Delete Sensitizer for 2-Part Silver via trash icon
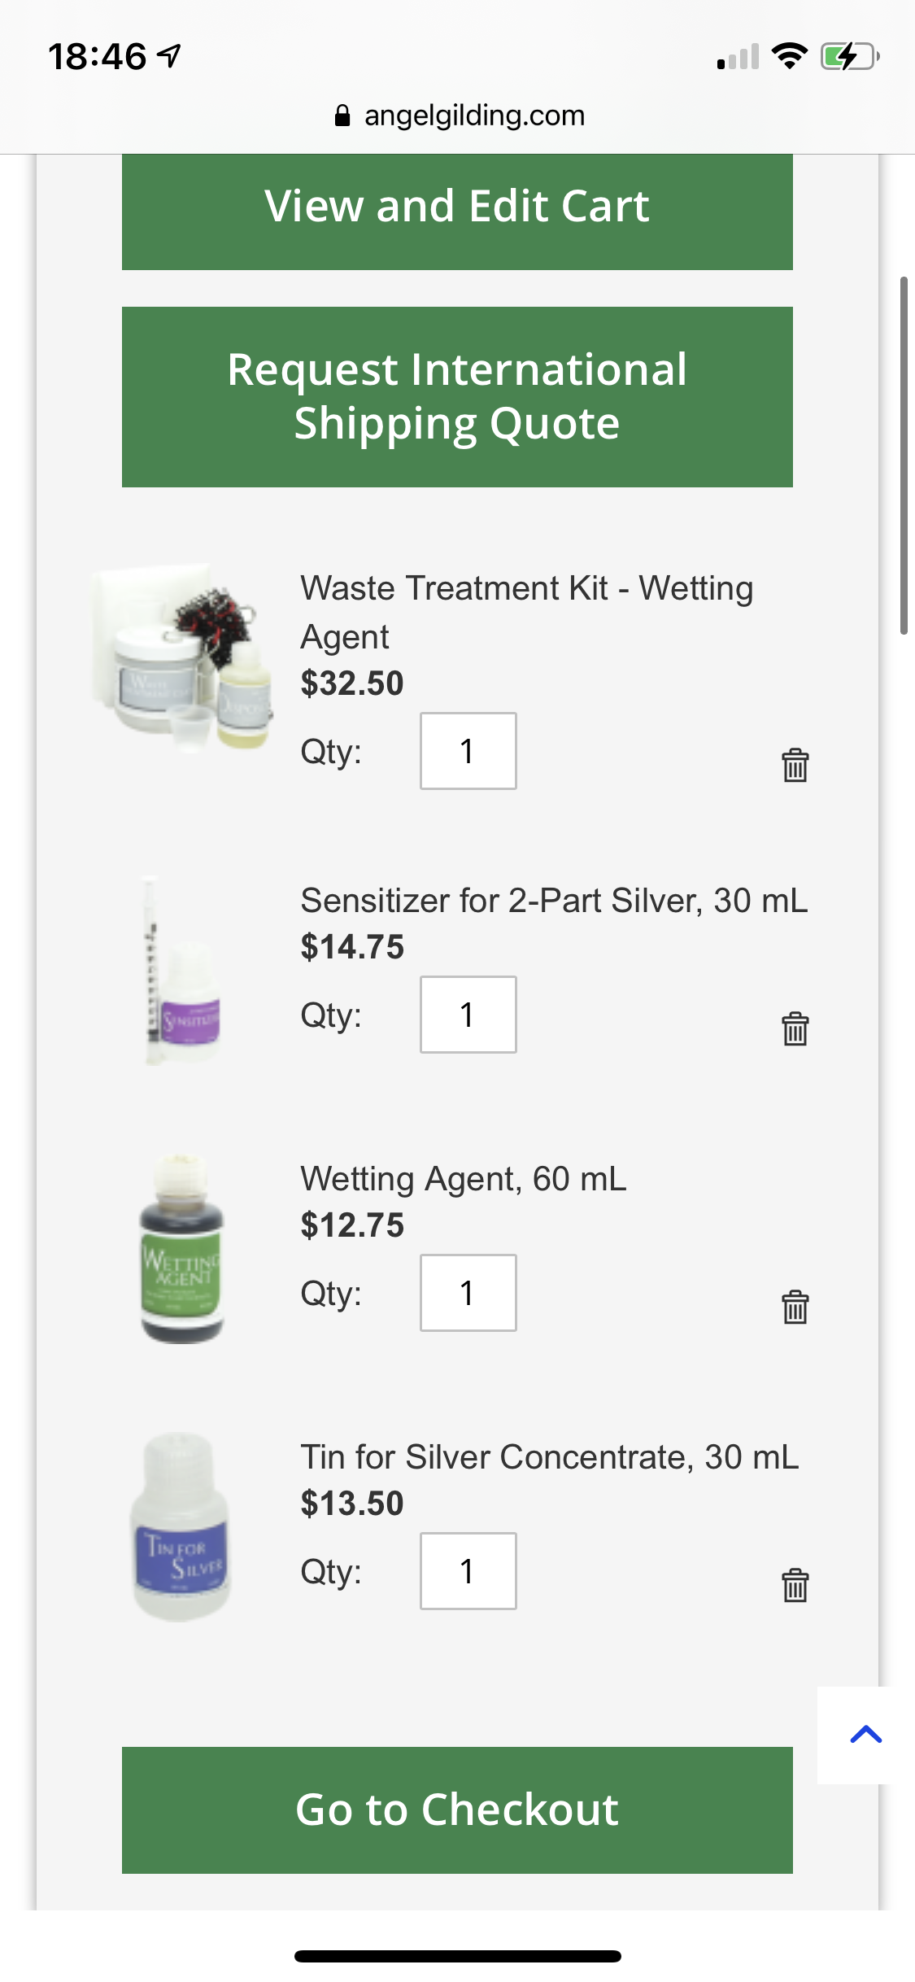The image size is (915, 1982). pyautogui.click(x=795, y=1028)
